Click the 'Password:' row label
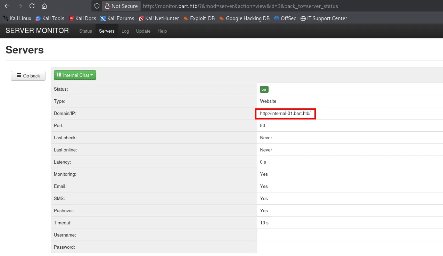Image resolution: width=443 pixels, height=256 pixels. pos(64,247)
